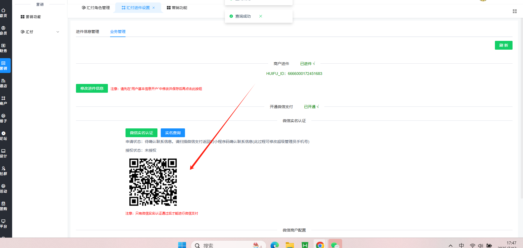Screen dimensions: 523x248
Task: Open the 商户 merchant sidebar icon
Action: click(4, 101)
